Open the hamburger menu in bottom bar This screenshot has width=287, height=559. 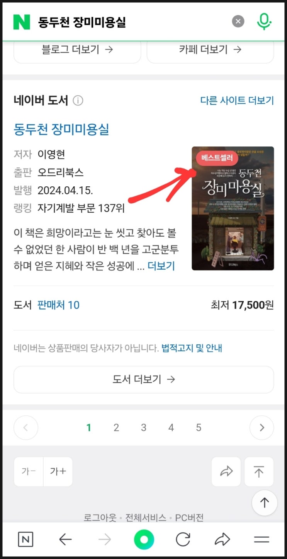pos(262,540)
